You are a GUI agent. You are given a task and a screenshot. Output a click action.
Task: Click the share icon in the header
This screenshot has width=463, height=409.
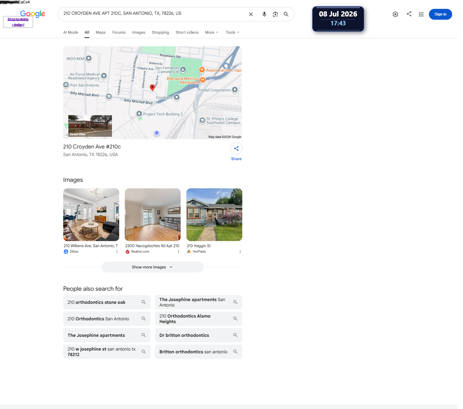[x=409, y=14]
